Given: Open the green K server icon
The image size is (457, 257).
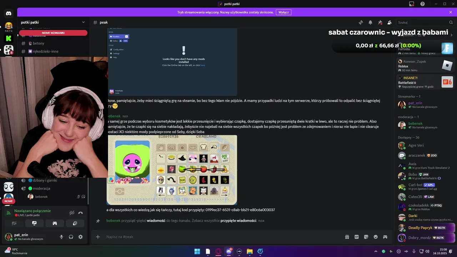Looking at the screenshot, I should [x=9, y=38].
